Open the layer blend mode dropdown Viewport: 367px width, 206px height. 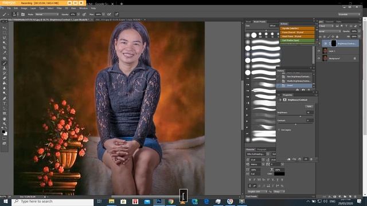(330, 31)
